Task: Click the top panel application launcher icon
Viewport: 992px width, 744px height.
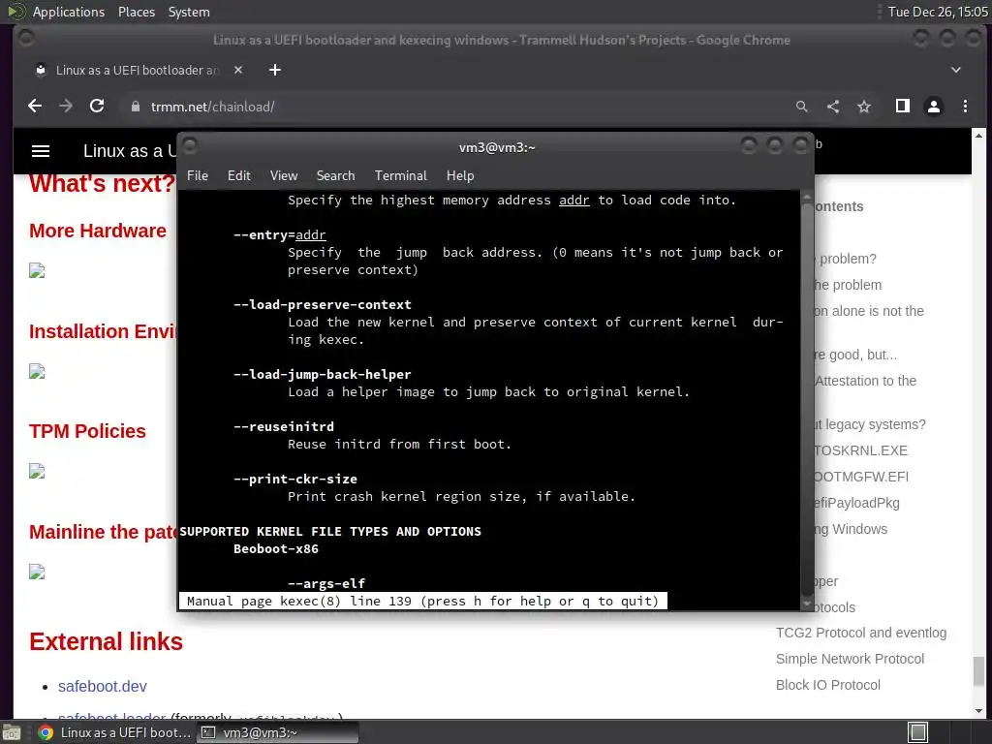Action: 15,12
